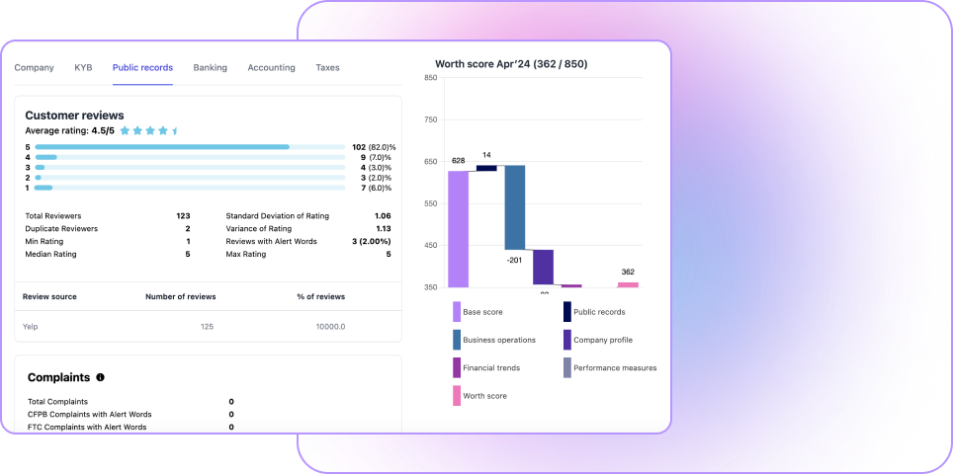The height and width of the screenshot is (474, 953).
Task: Click the Reviews with Alert Words label
Action: [x=271, y=242]
